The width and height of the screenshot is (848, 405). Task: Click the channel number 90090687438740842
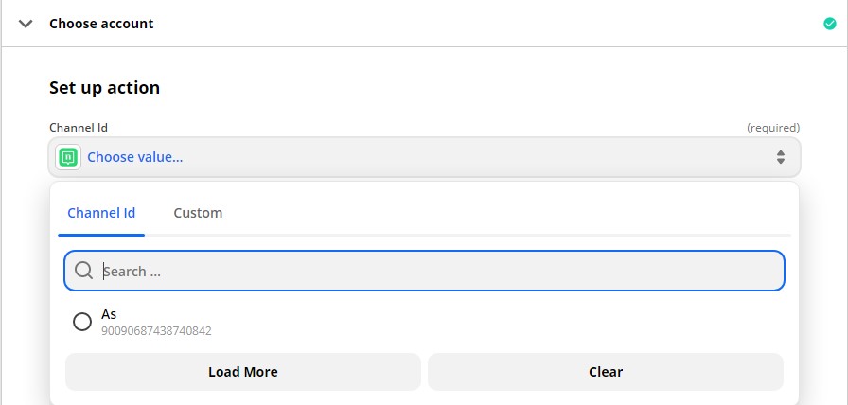[156, 331]
